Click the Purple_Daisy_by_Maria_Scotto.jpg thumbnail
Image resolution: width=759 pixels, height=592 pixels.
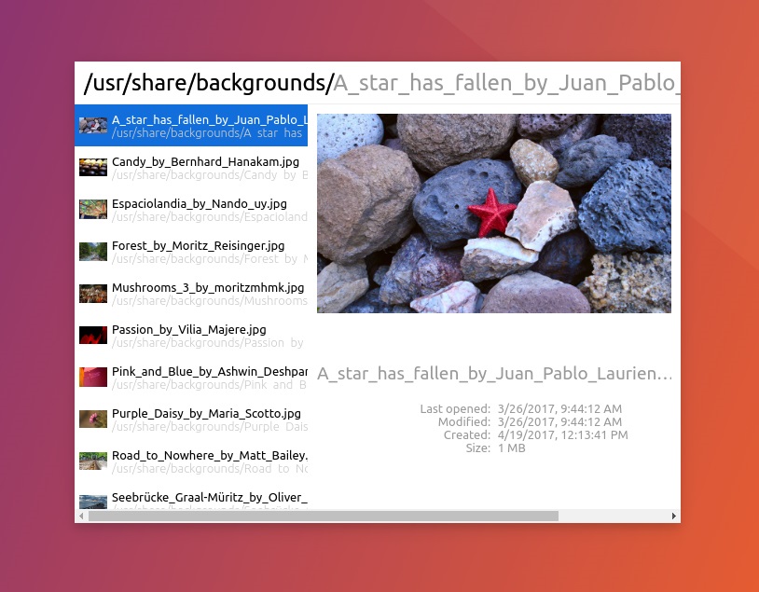(x=93, y=419)
